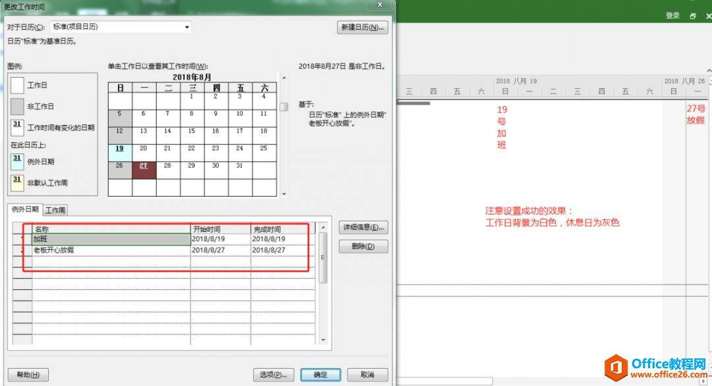Viewport: 712px width, 386px height.
Task: Switch to the 工作周 tab
Action: (x=56, y=210)
